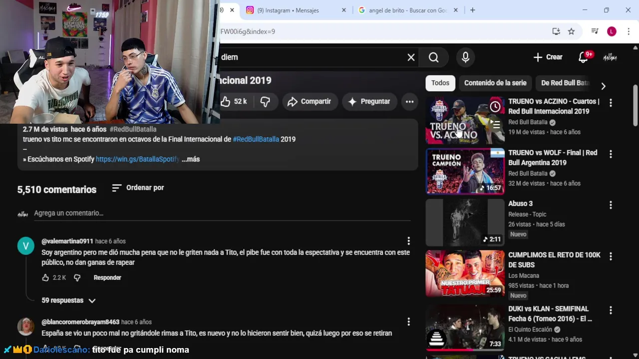Open CUMPLIMOS EL RETO DE 100K thumbnail
Screen dimensions: 639x359
465,274
